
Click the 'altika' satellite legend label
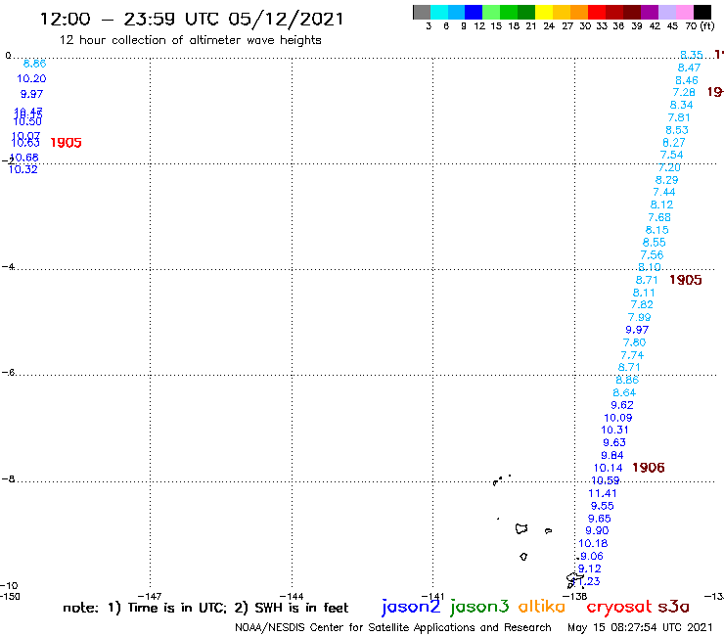[541, 607]
